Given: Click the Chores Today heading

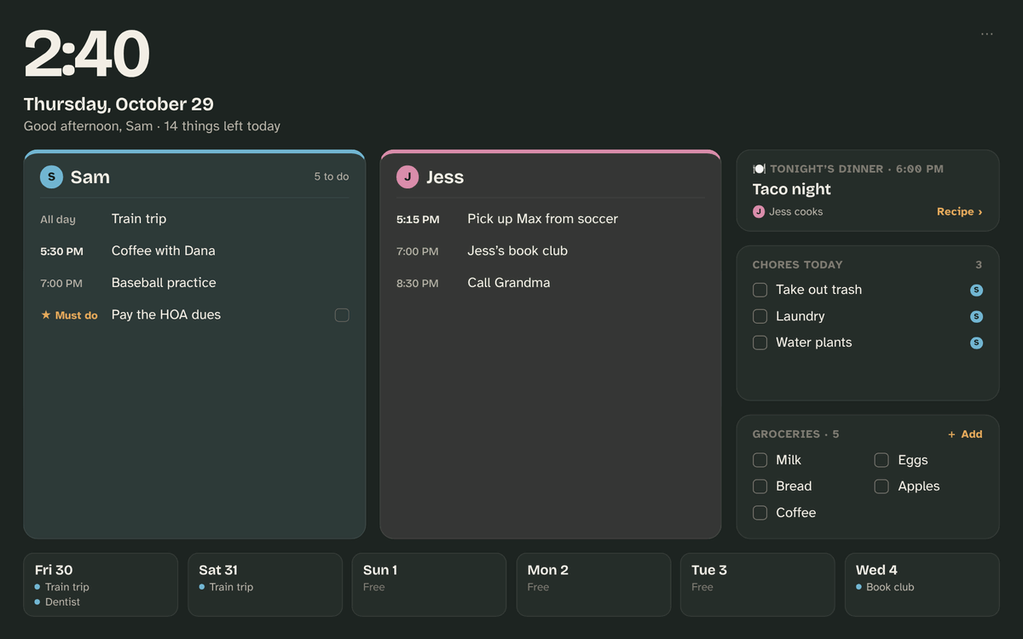Looking at the screenshot, I should click(797, 264).
